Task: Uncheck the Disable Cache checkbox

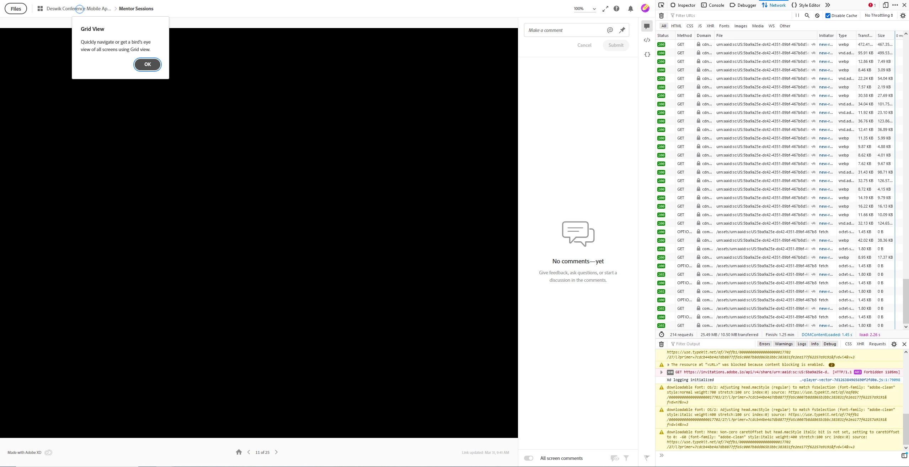Action: click(x=828, y=16)
